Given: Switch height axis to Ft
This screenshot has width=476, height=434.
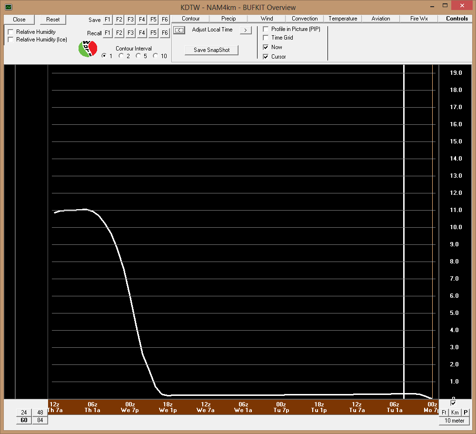Looking at the screenshot, I should click(444, 413).
